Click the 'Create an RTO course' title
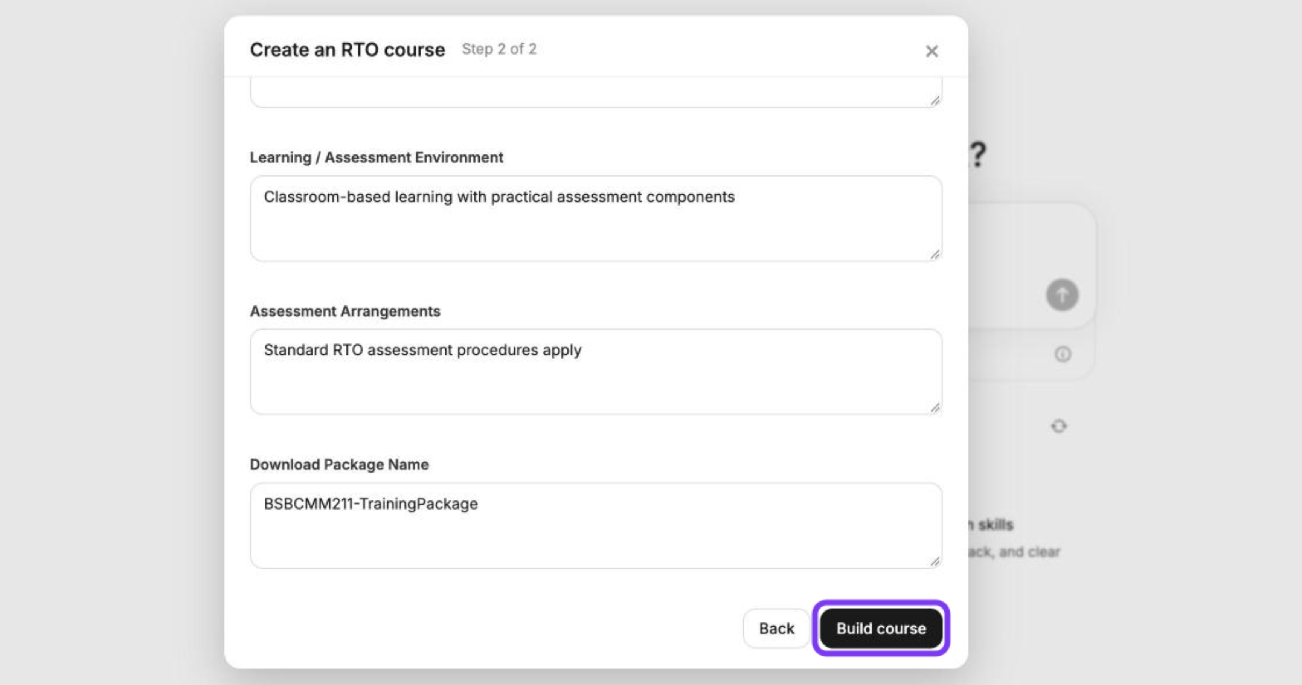 point(347,50)
